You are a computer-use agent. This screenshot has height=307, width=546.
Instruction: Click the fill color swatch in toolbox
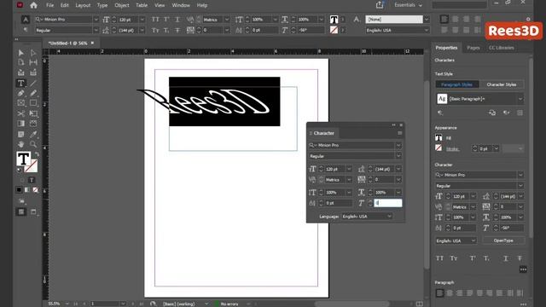pyautogui.click(x=23, y=159)
